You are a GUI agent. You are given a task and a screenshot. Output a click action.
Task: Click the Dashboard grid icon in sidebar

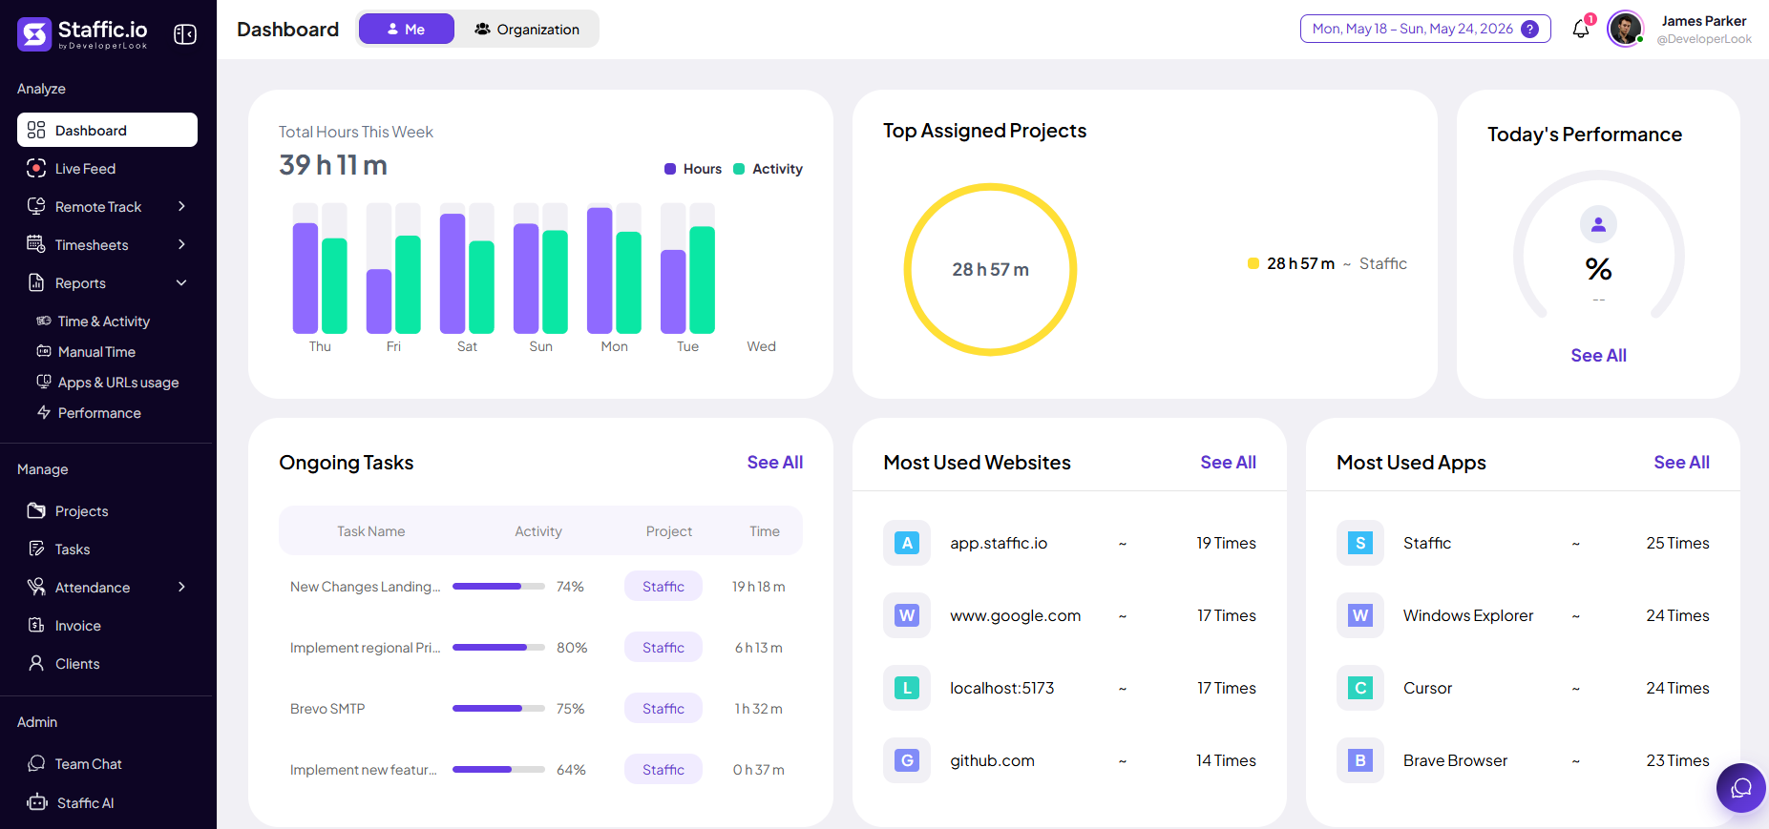click(x=36, y=130)
